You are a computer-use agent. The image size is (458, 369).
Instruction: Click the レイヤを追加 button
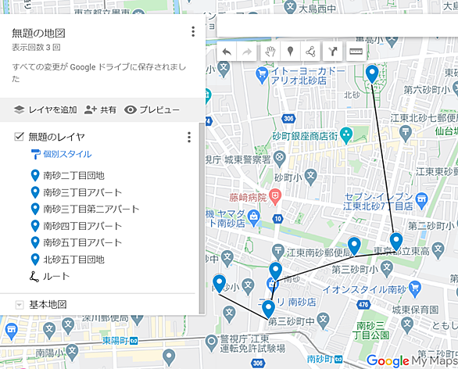45,110
